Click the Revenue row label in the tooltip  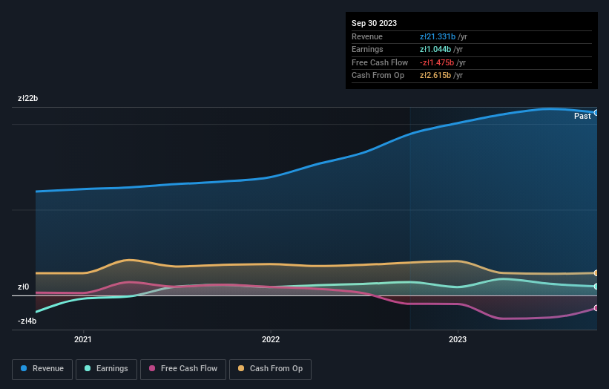(367, 36)
